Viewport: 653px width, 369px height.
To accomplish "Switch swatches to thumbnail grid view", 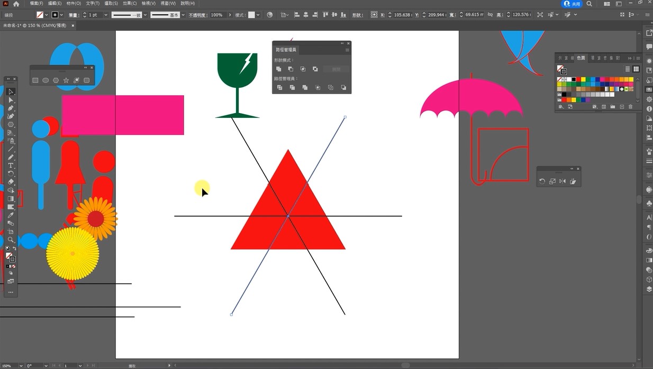I will click(636, 69).
